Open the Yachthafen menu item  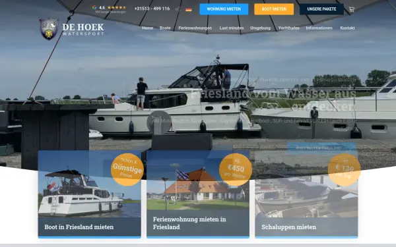289,28
